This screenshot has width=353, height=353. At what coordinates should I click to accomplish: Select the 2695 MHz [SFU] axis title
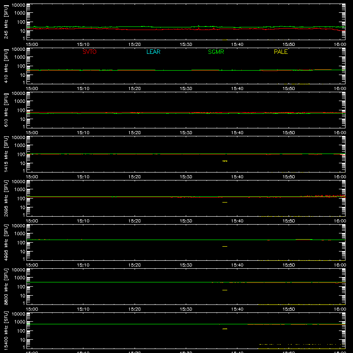[6, 198]
